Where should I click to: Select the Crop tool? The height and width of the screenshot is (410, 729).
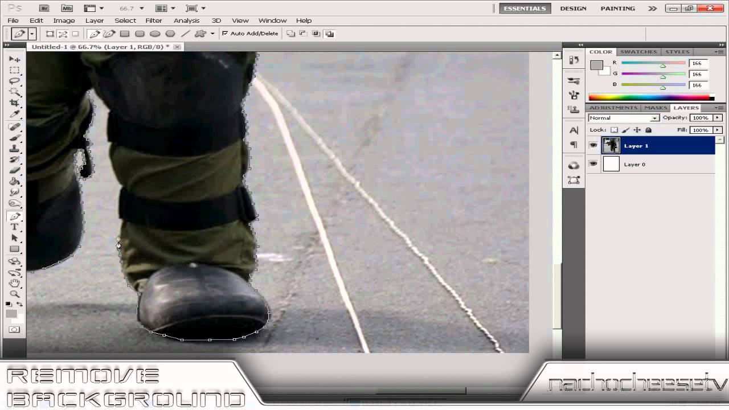[x=15, y=103]
